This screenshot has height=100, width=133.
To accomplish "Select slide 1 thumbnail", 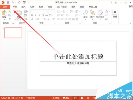I will [x=13, y=33].
